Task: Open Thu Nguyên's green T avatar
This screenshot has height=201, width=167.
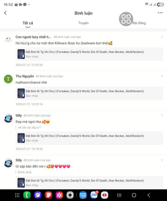Action: pyautogui.click(x=8, y=79)
